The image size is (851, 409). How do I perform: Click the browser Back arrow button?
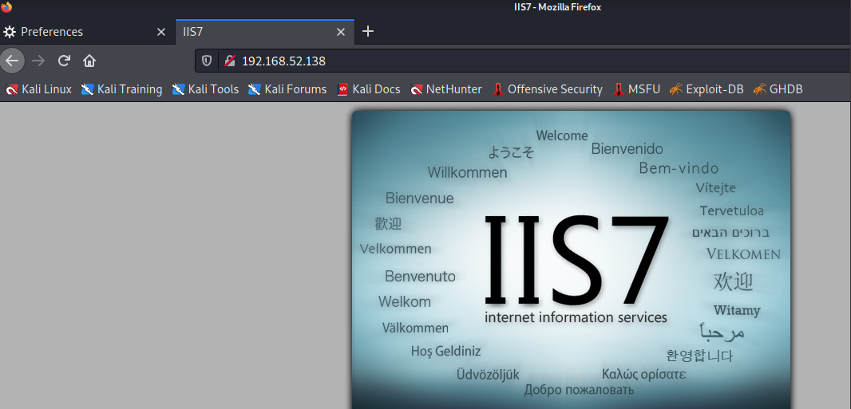click(x=12, y=61)
